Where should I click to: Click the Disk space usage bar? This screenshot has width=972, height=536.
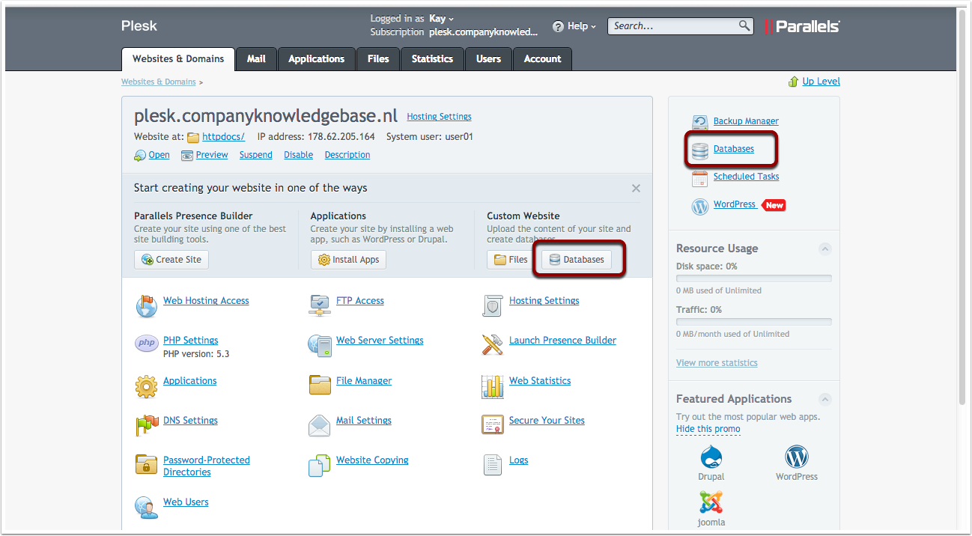click(x=754, y=278)
